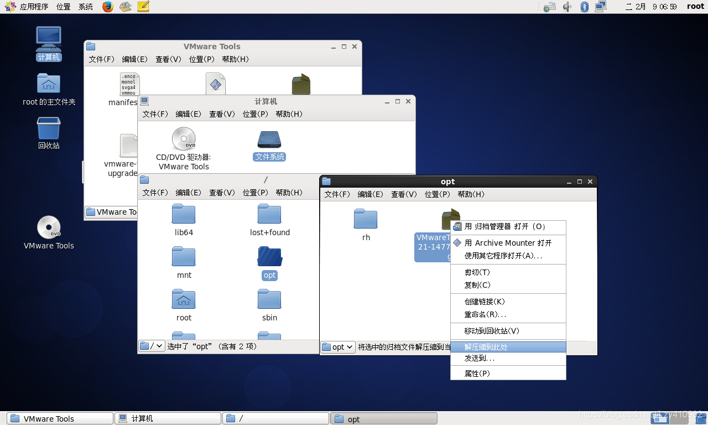Select the lost+found folder
Viewport: 708px width, 425px height.
pos(269,220)
